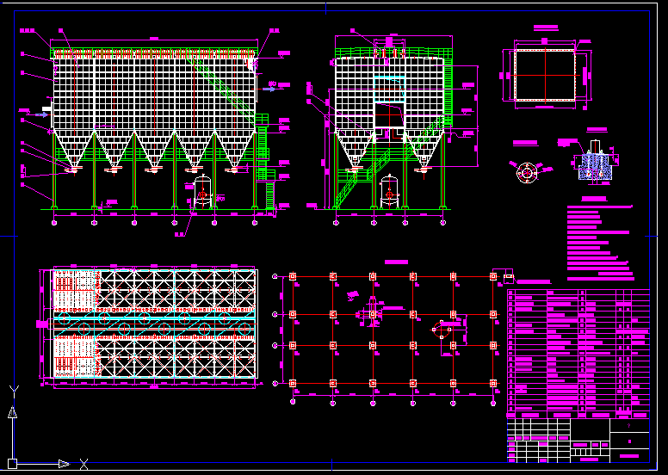
Task: Click the UCS origin square marker
Action: coord(12,464)
